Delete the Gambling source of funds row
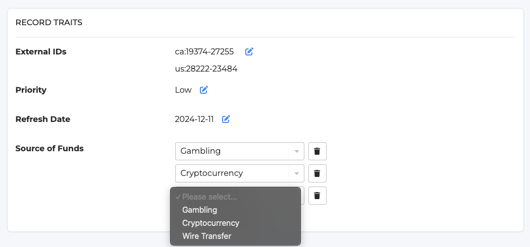 point(317,151)
